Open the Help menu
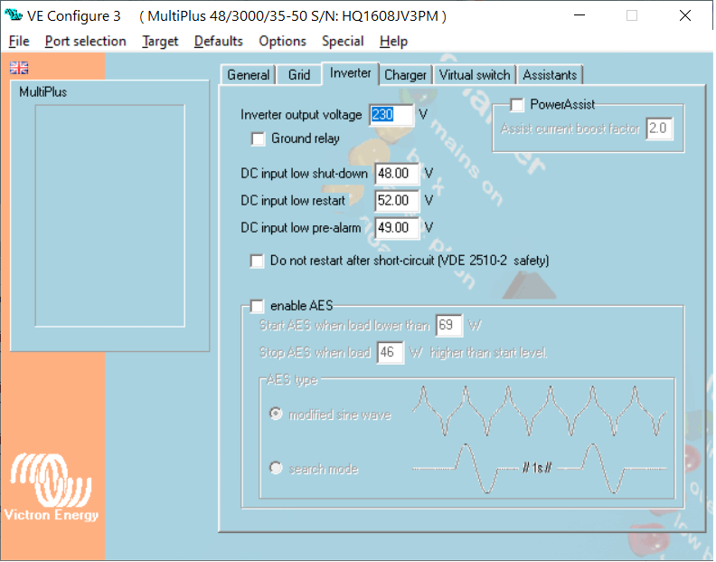Image resolution: width=716 pixels, height=562 pixels. pos(393,41)
